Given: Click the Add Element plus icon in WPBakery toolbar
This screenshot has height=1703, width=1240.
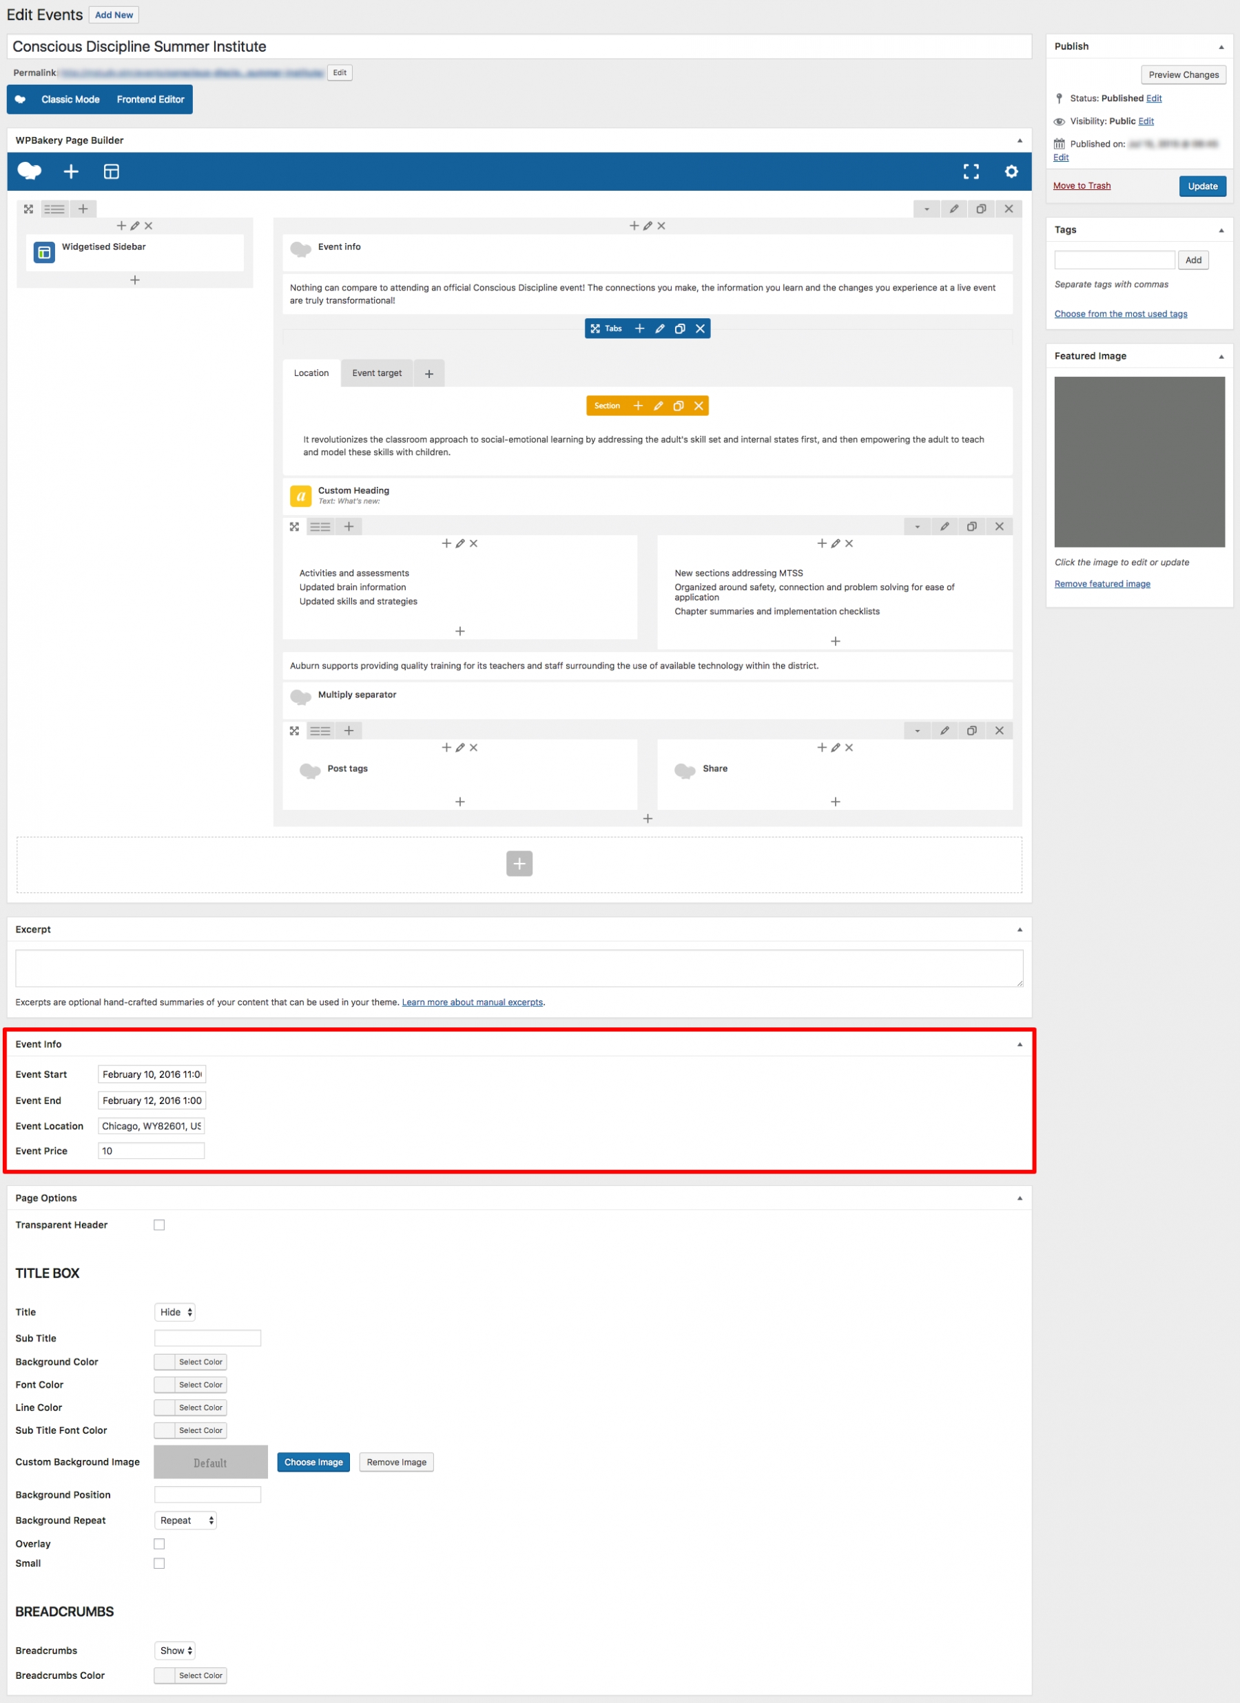Looking at the screenshot, I should point(70,172).
